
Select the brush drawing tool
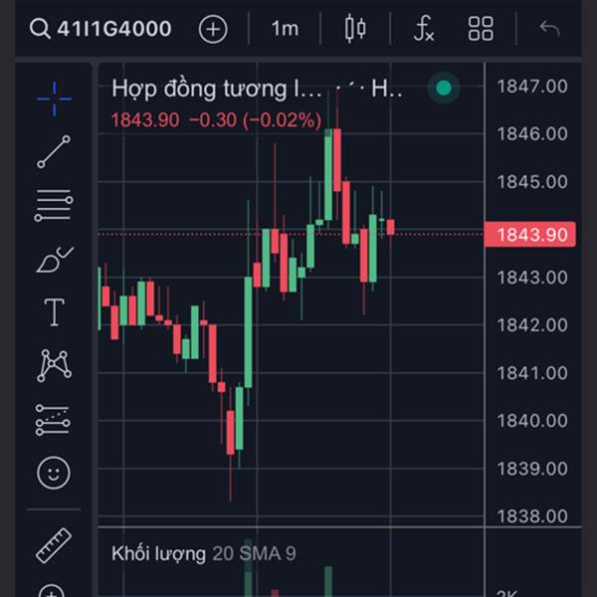pyautogui.click(x=54, y=260)
